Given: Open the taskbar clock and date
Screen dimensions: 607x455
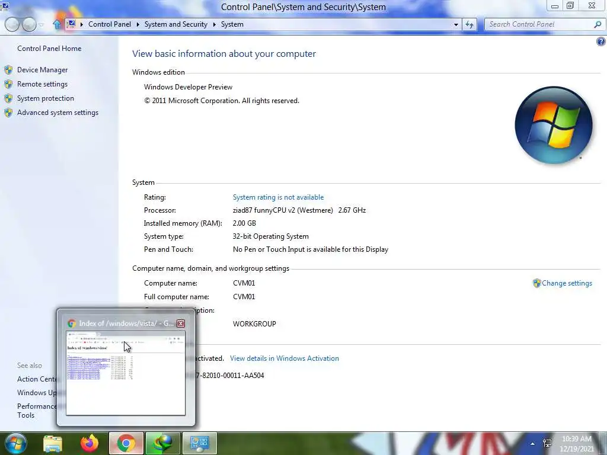Looking at the screenshot, I should click(x=577, y=444).
